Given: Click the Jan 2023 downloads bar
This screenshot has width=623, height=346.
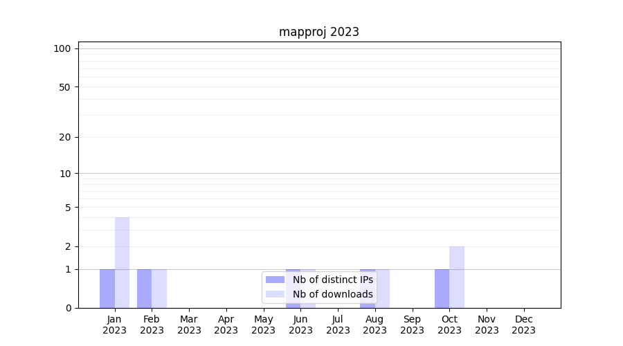Looking at the screenshot, I should click(122, 262).
